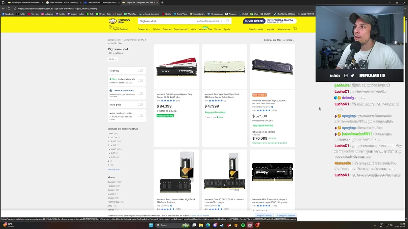This screenshot has height=229, width=408.
Task: Open the Facebook bookmark
Action: point(8,14)
